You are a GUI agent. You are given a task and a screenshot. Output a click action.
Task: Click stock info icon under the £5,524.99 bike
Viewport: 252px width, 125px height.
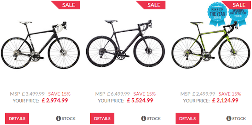coord(144,118)
